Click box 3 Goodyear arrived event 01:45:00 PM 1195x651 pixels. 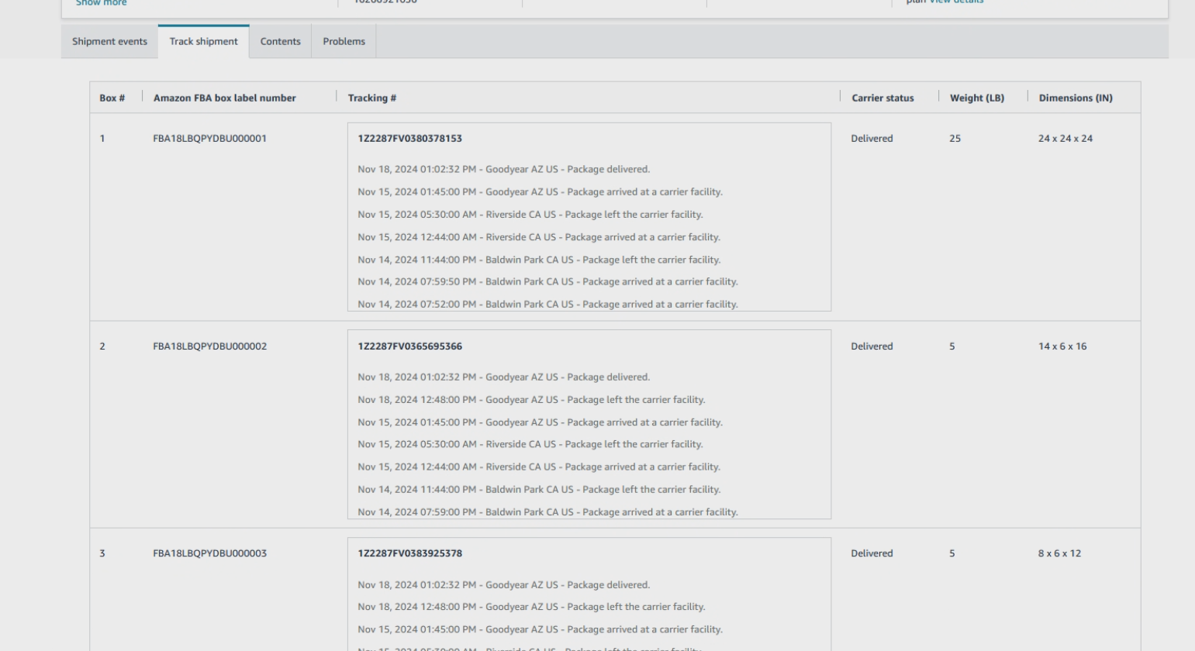coord(540,629)
